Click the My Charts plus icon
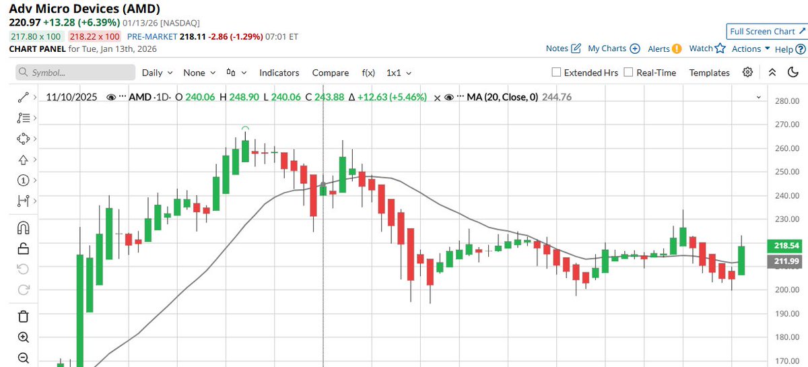 (x=634, y=48)
